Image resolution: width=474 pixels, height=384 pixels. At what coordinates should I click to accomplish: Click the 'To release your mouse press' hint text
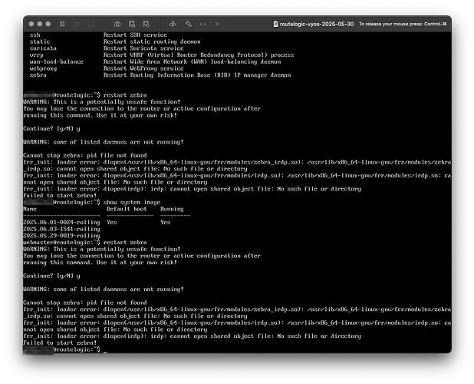coord(403,24)
